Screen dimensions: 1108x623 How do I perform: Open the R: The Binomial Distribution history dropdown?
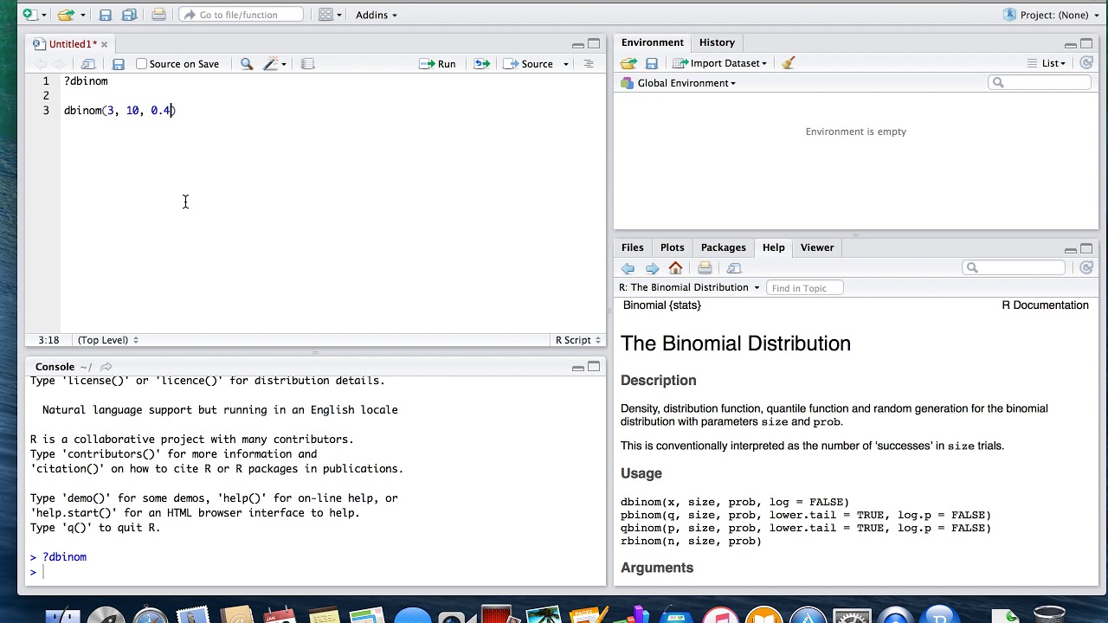click(x=689, y=287)
